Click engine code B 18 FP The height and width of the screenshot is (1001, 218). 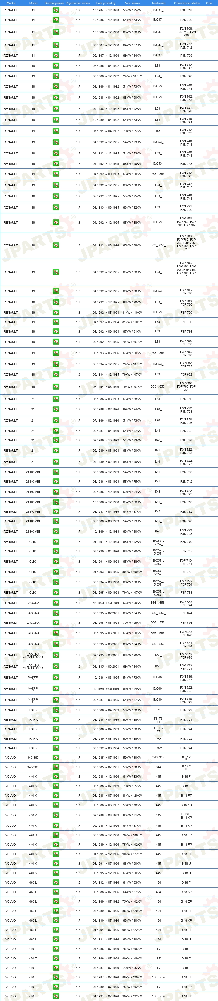pyautogui.click(x=186, y=845)
